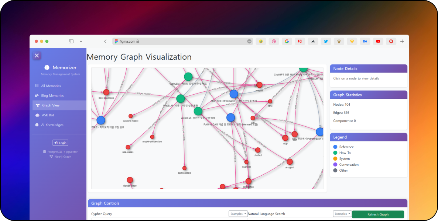
Task: Go to All Memories in sidebar
Action: point(51,86)
